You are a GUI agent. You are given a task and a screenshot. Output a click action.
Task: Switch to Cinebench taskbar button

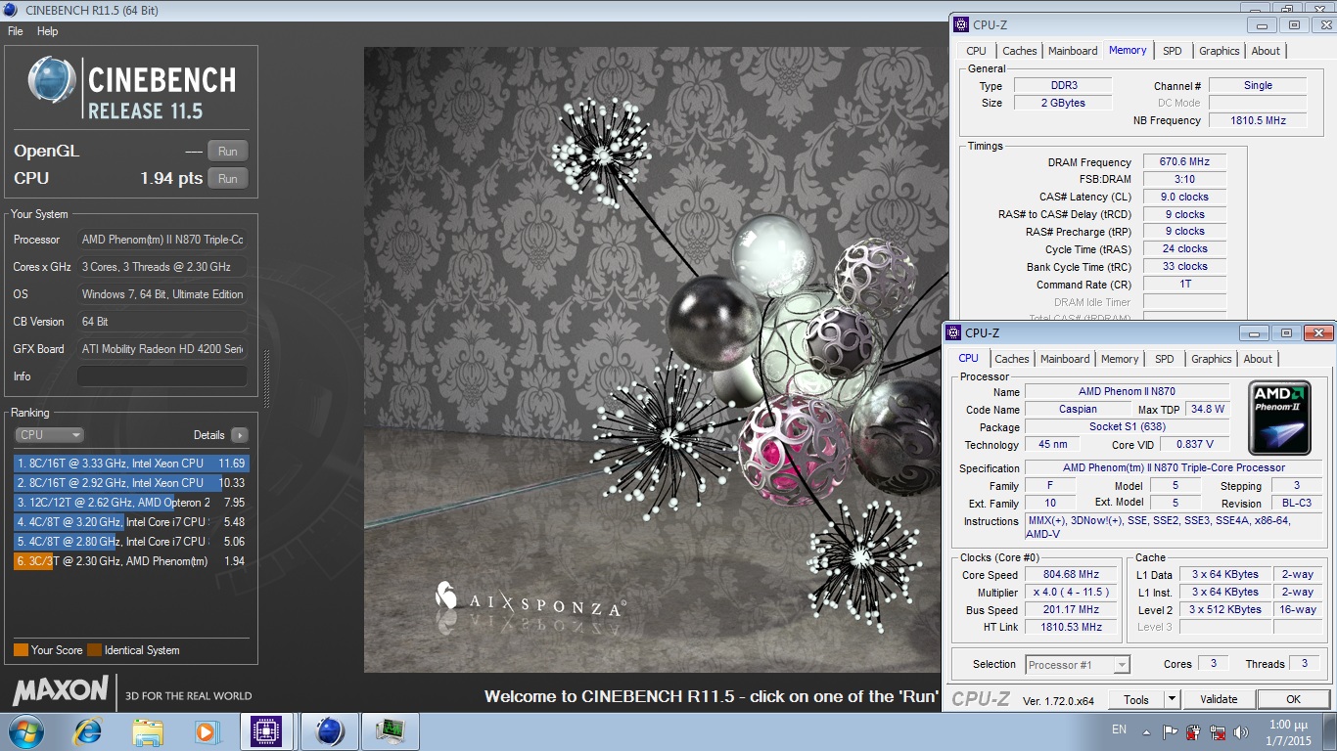coord(329,731)
